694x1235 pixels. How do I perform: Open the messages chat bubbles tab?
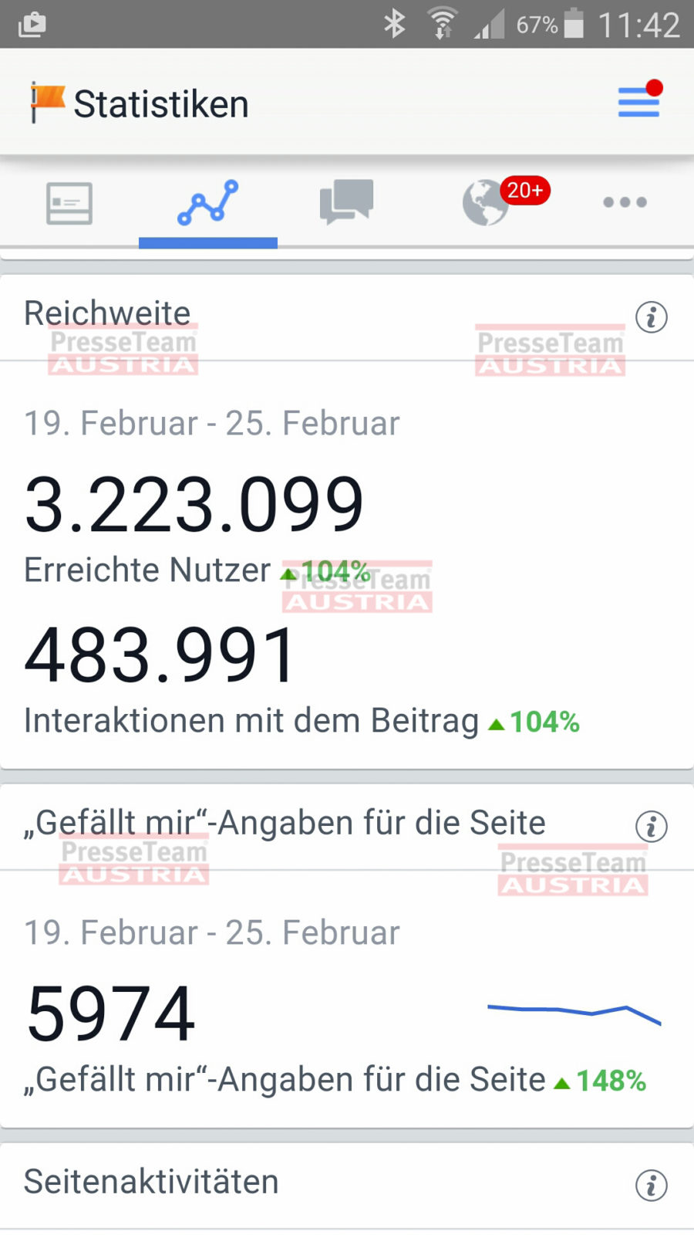coord(346,201)
